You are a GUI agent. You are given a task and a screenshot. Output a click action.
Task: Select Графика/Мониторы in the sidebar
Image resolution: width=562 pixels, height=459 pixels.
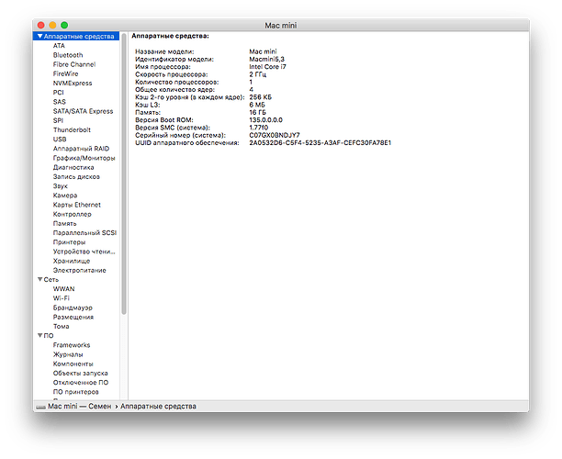click(84, 158)
